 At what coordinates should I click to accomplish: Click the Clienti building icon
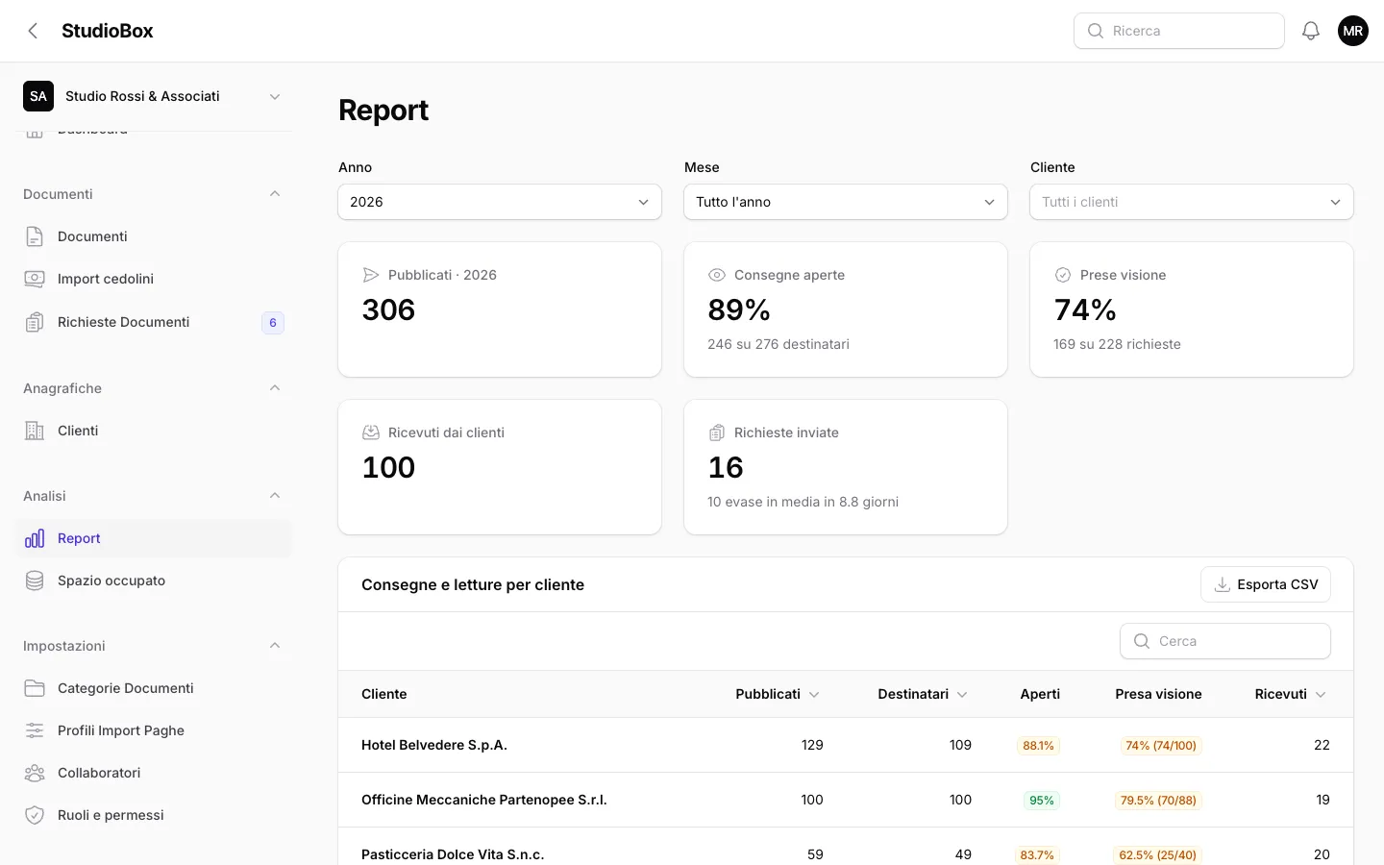click(x=35, y=431)
